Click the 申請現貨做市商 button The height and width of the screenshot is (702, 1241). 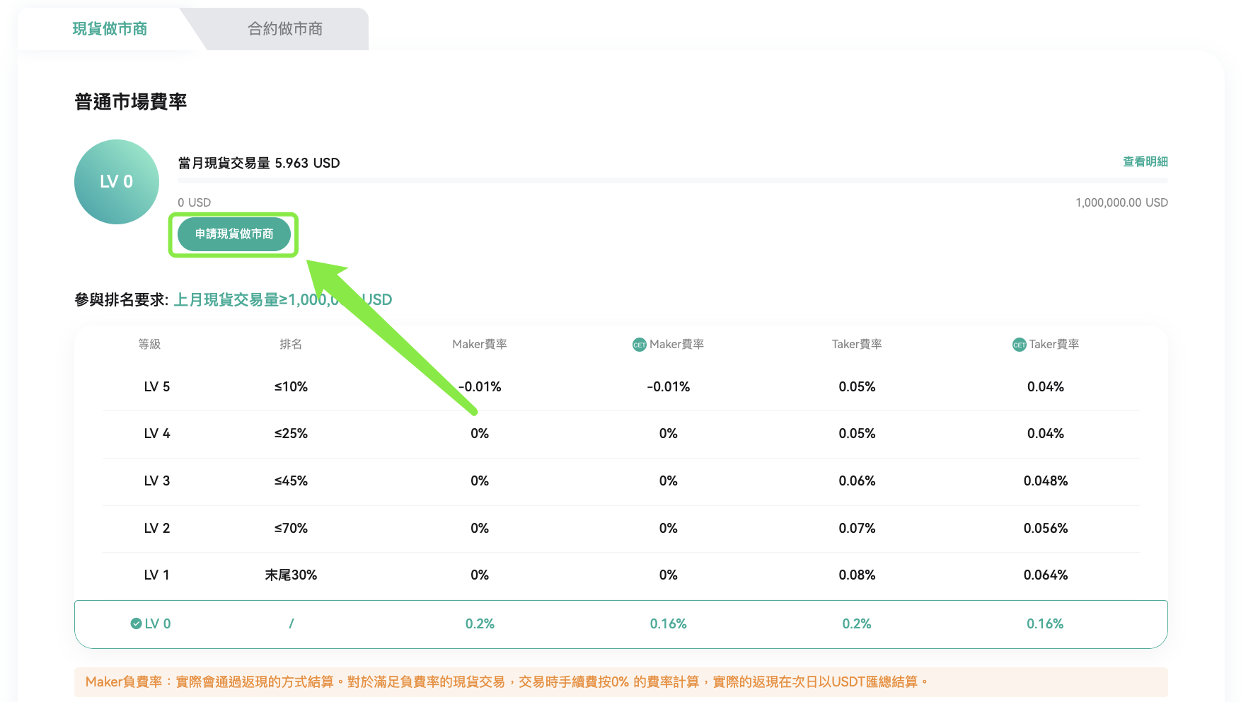[x=234, y=234]
